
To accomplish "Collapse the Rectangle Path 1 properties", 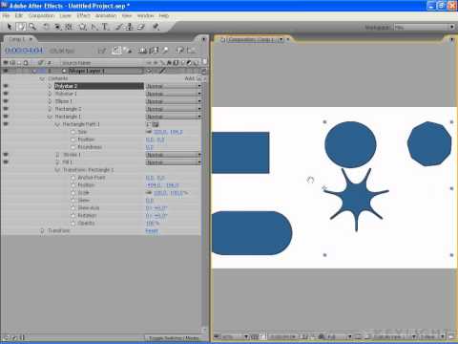I will (57, 124).
